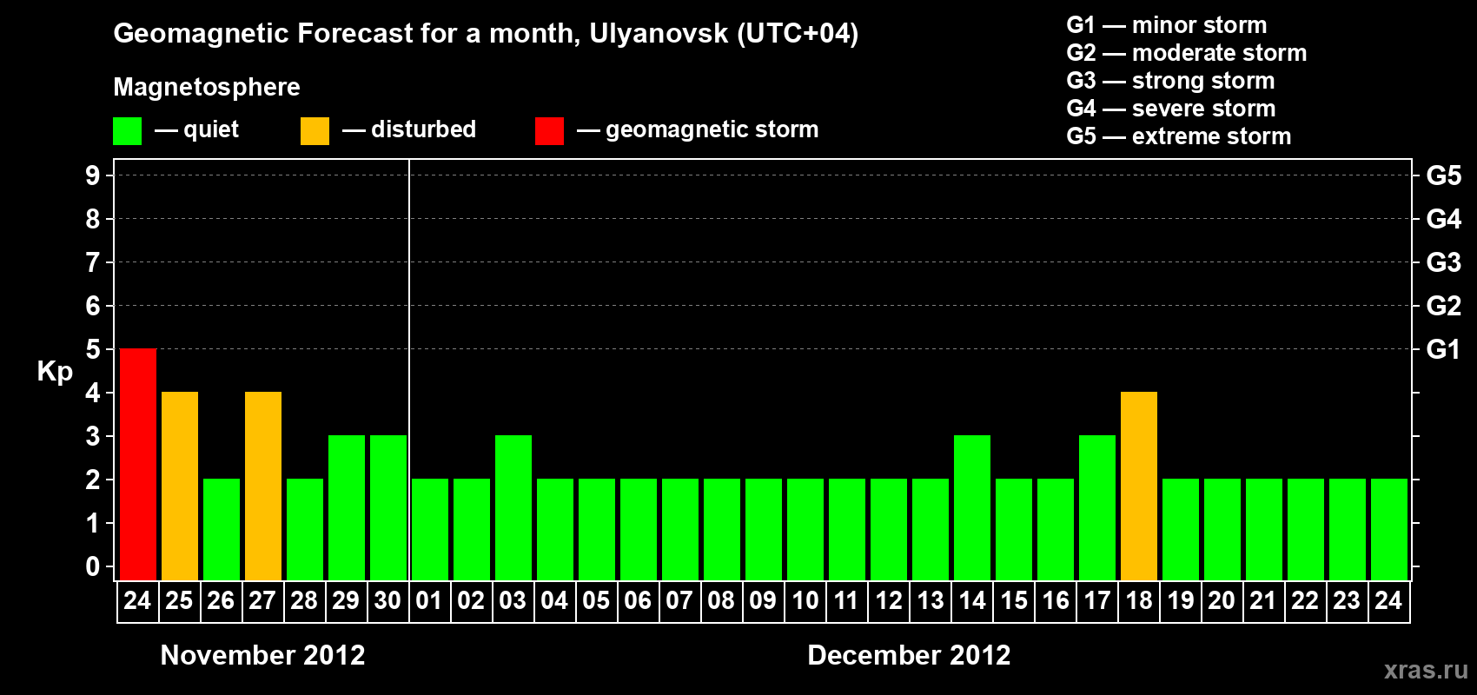Screen dimensions: 1477x695
Task: Click the 'Magnetosphere' heading
Action: pyautogui.click(x=207, y=87)
